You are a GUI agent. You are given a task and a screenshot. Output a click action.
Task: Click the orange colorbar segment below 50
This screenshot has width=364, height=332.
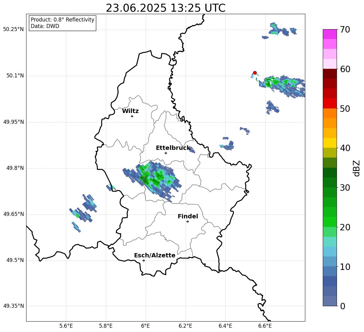pyautogui.click(x=330, y=113)
